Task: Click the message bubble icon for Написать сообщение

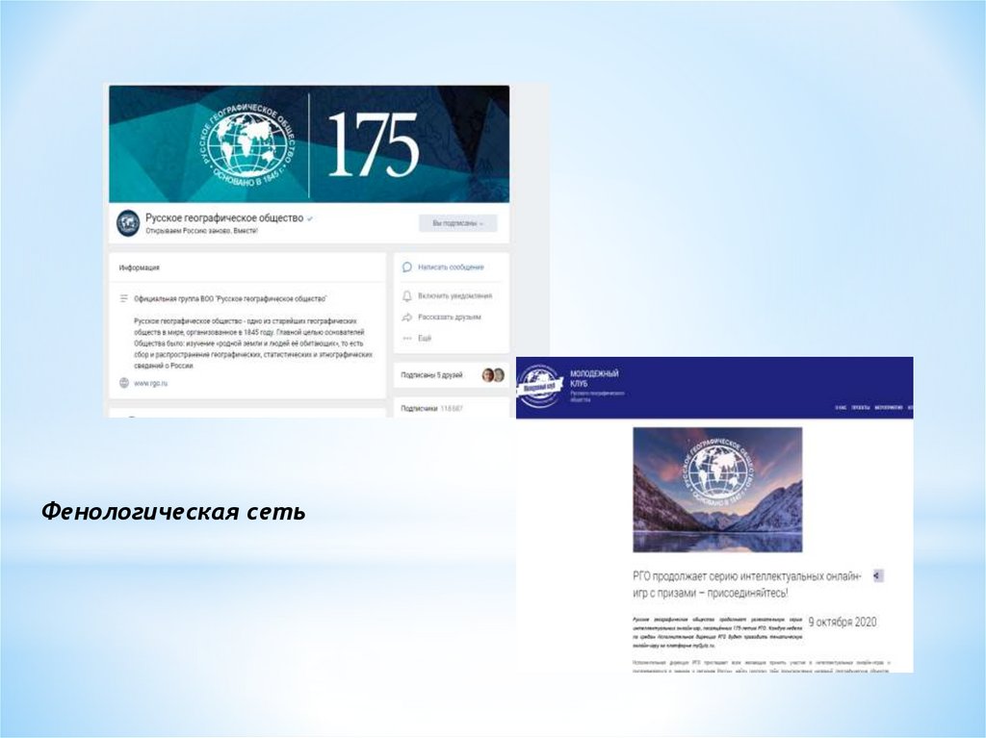Action: (x=407, y=267)
